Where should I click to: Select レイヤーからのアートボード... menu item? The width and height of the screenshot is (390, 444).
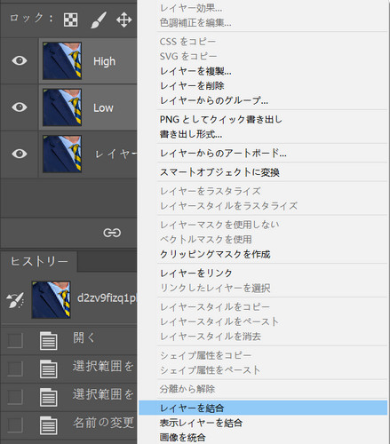pos(223,153)
